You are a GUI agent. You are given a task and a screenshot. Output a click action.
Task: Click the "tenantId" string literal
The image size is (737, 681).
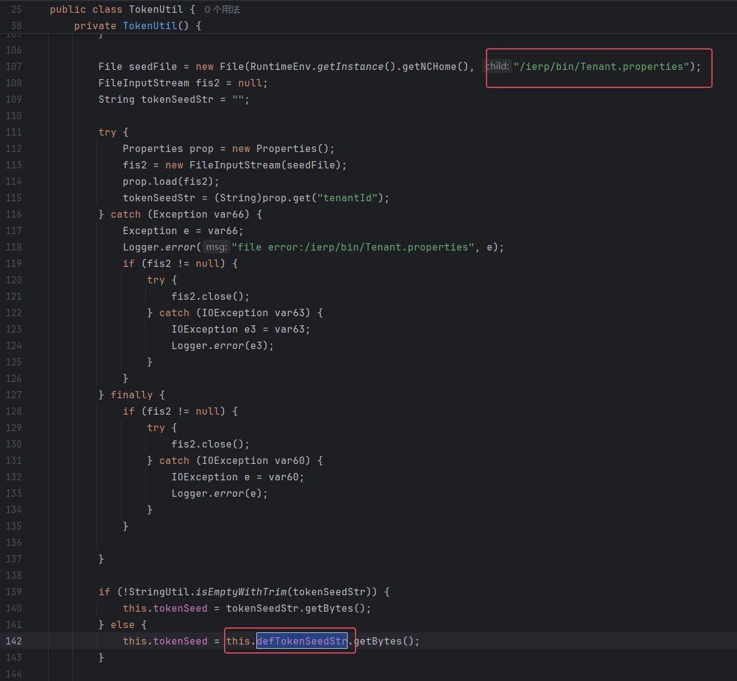(x=347, y=198)
